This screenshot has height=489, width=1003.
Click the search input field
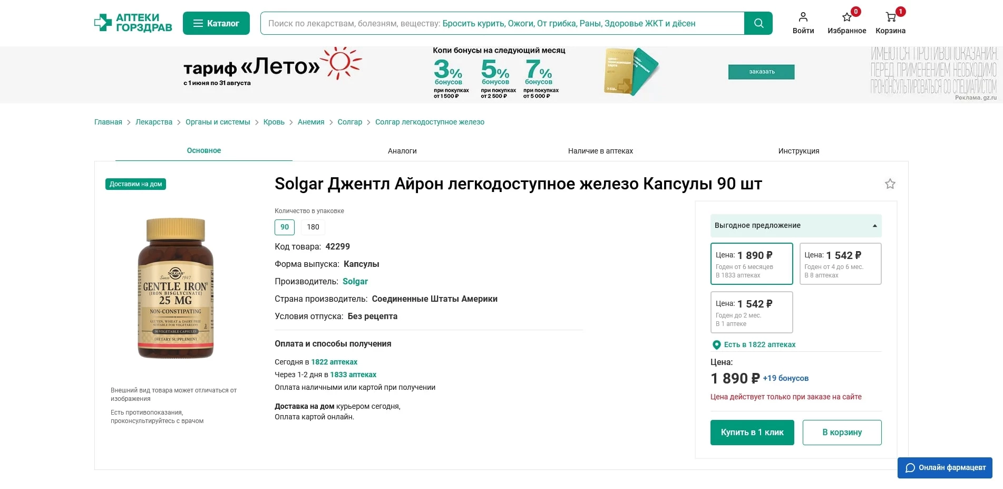tap(502, 23)
